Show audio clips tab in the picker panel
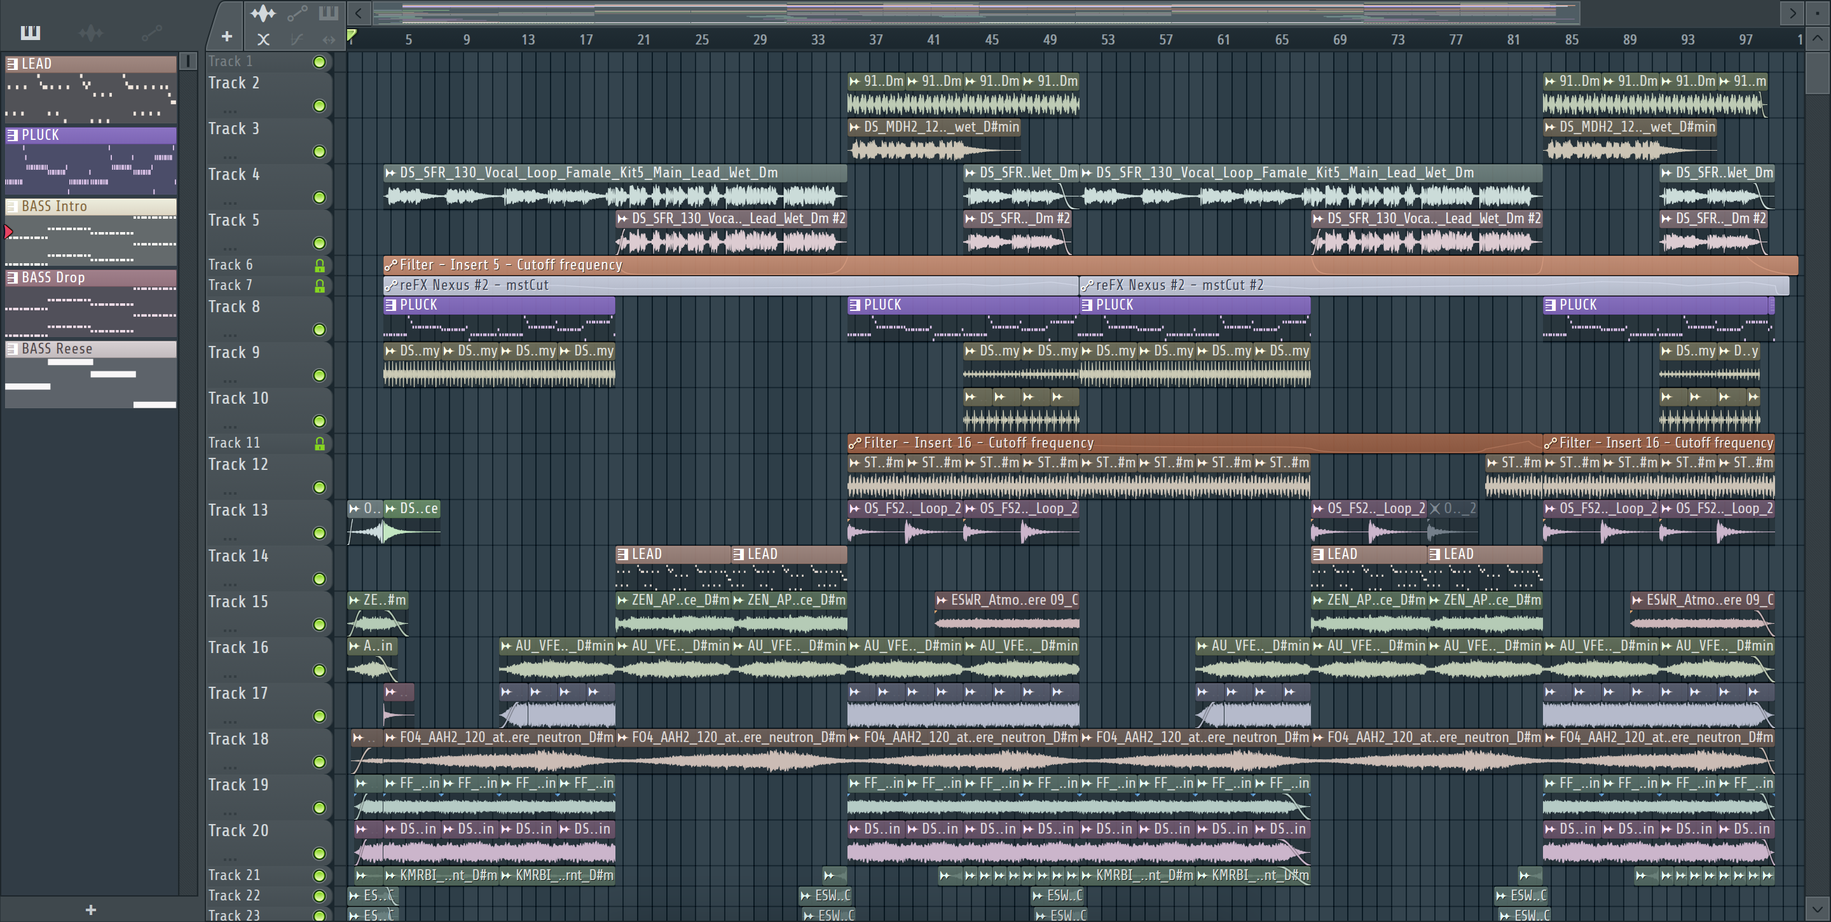The width and height of the screenshot is (1831, 922). click(90, 32)
